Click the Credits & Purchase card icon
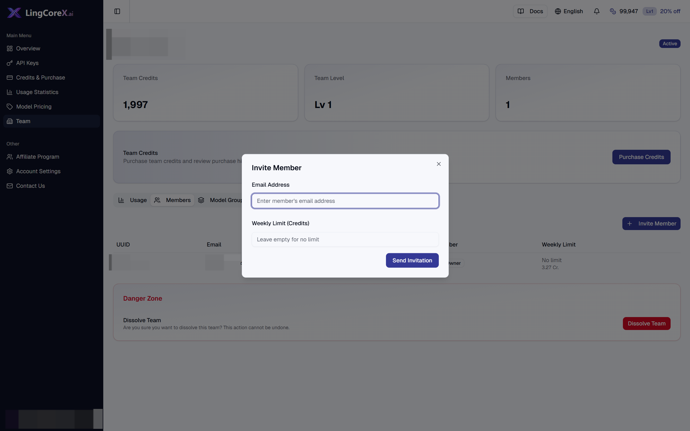This screenshot has height=431, width=690. (x=10, y=78)
